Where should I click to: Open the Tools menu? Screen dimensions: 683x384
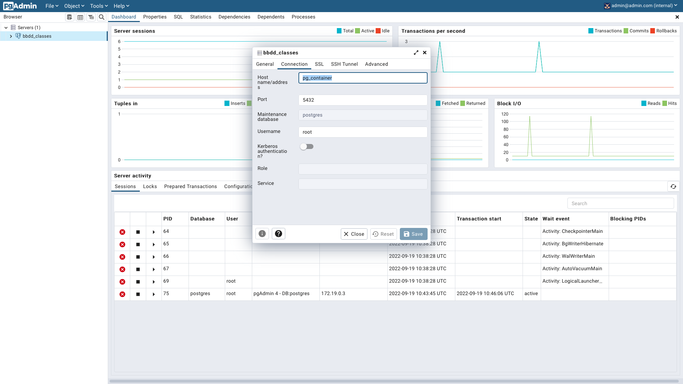(99, 6)
